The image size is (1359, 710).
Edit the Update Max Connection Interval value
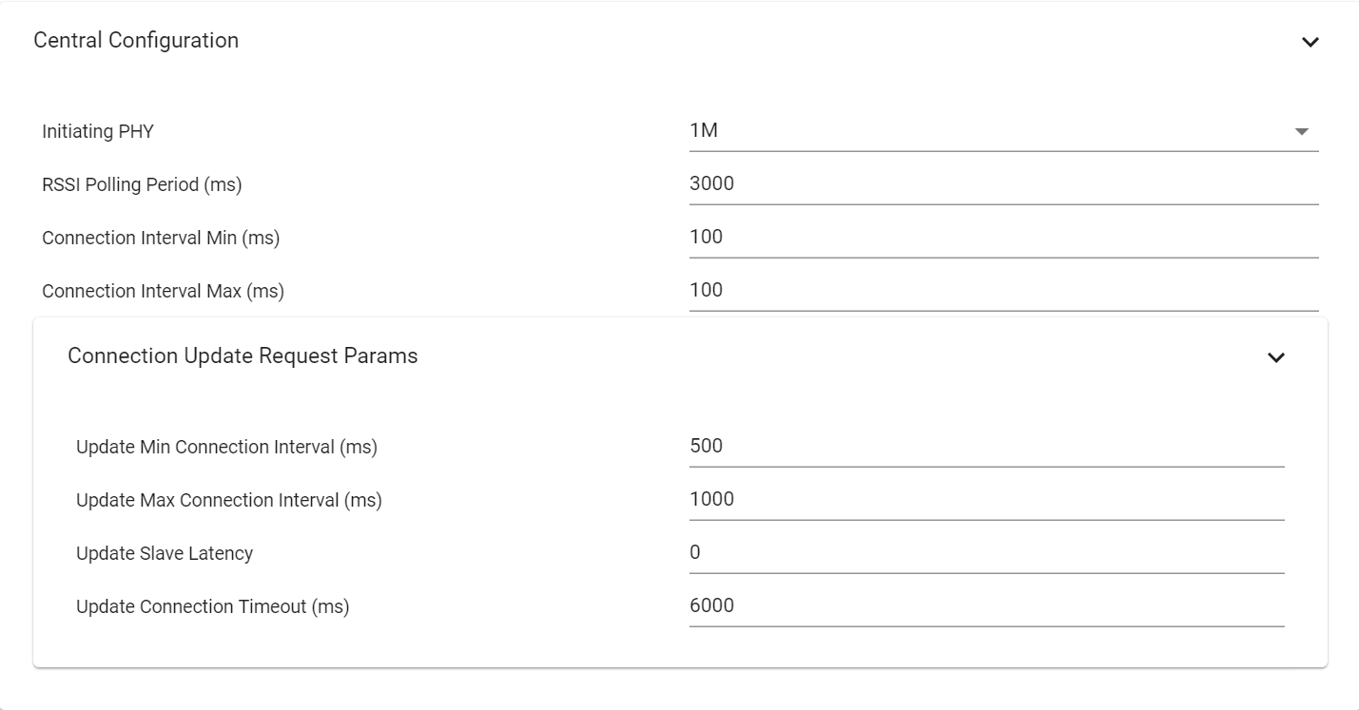pos(986,500)
